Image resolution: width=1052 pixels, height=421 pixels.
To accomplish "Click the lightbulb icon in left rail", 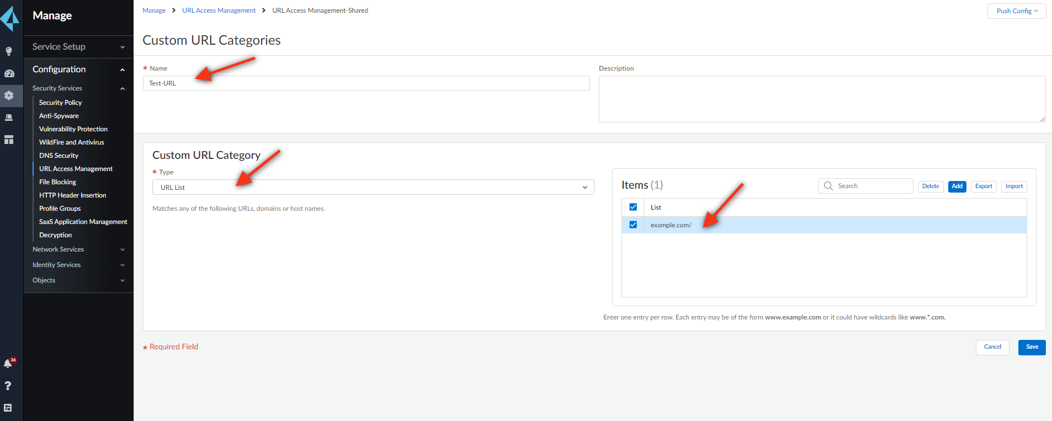I will tap(9, 51).
